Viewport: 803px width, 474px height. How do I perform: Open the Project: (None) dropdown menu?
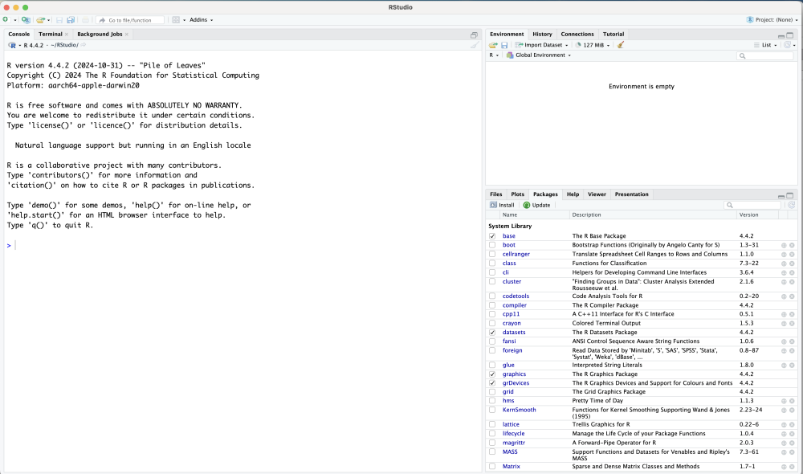coord(772,20)
